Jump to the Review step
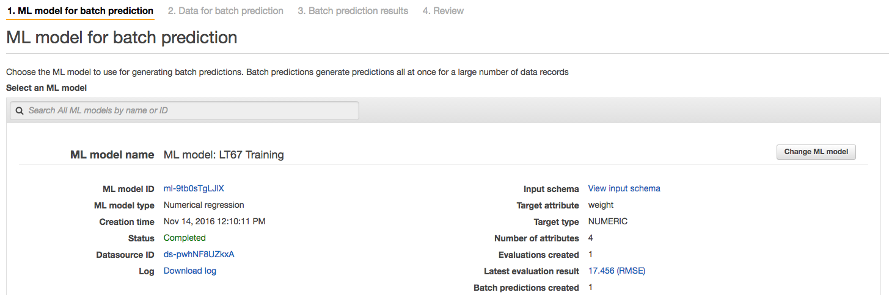889x295 pixels. (x=443, y=11)
